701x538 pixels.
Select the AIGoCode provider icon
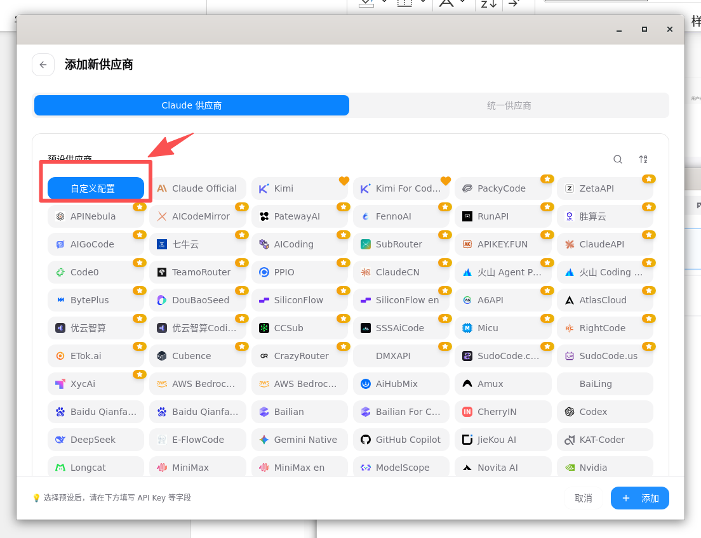pos(60,244)
